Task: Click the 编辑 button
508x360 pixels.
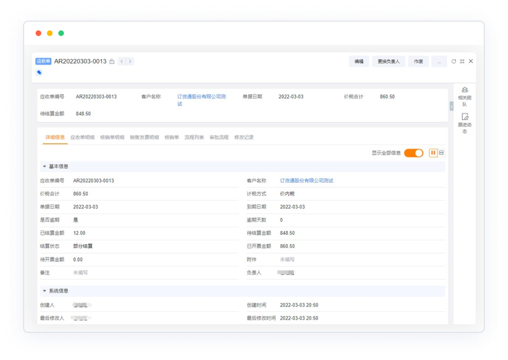Action: (358, 61)
